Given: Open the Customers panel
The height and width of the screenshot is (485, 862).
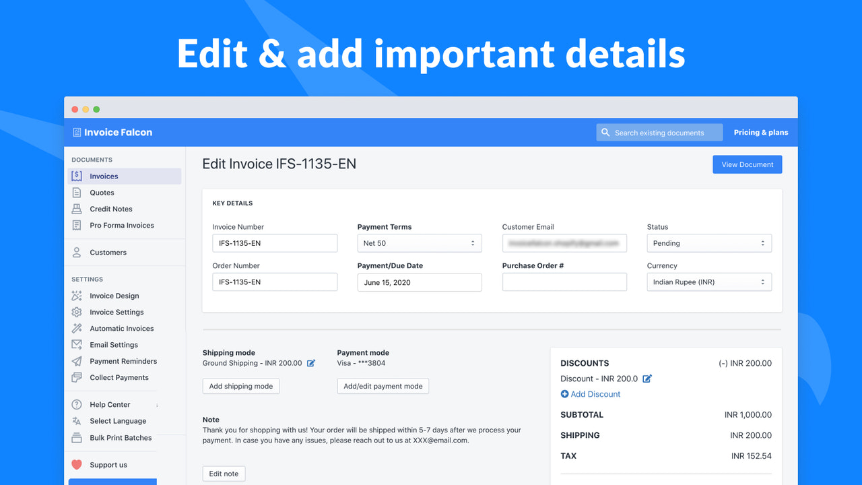Looking at the screenshot, I should pos(108,252).
